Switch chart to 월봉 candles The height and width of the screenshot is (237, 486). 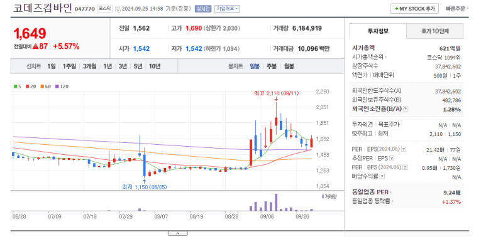289,66
